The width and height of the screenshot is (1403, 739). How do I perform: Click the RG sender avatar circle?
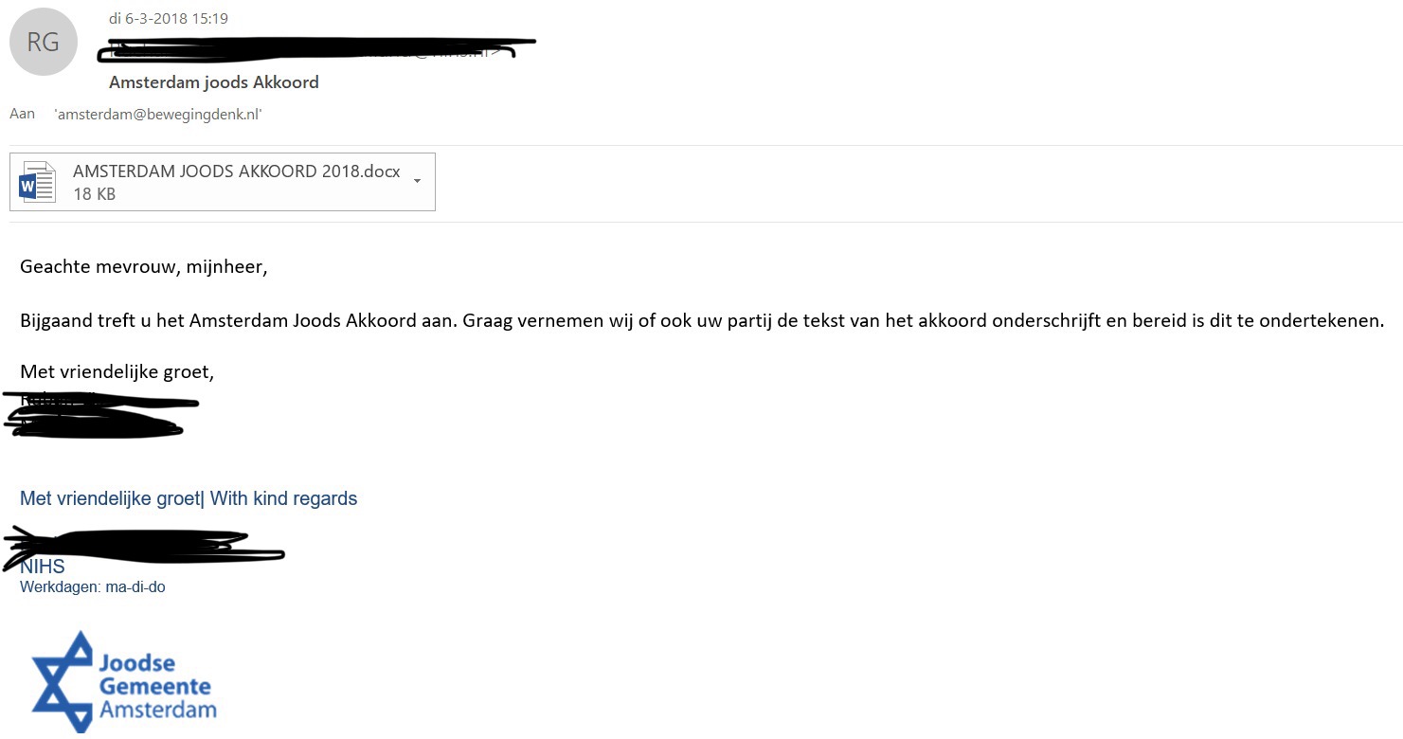point(43,42)
